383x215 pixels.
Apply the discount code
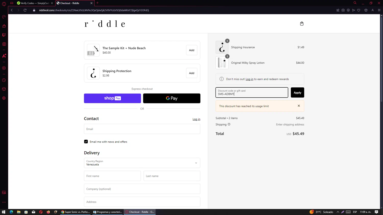pyautogui.click(x=297, y=92)
